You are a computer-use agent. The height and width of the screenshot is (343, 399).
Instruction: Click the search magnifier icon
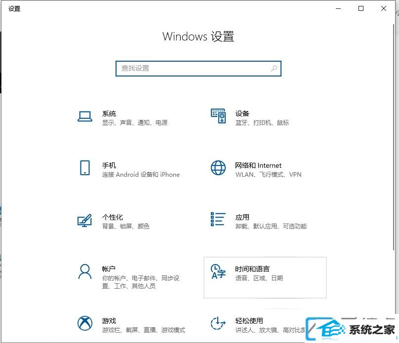coord(274,69)
